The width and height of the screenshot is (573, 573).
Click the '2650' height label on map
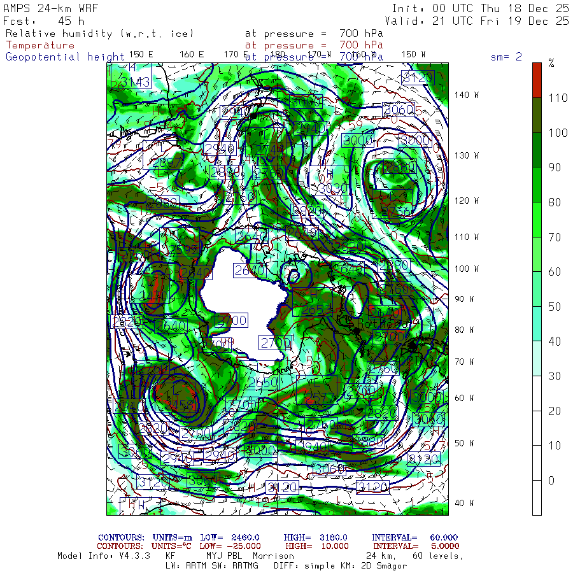point(263,383)
